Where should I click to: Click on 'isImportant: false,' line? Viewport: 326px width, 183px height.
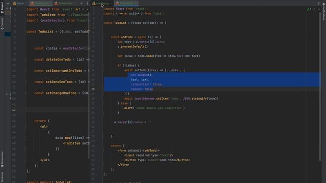coord(147,84)
